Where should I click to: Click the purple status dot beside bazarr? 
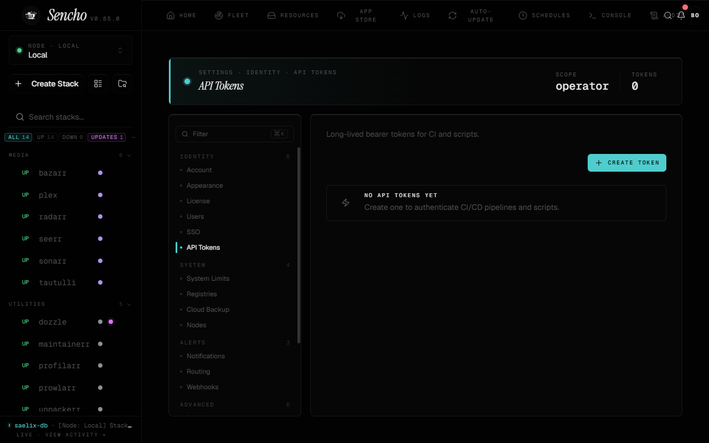pos(100,173)
